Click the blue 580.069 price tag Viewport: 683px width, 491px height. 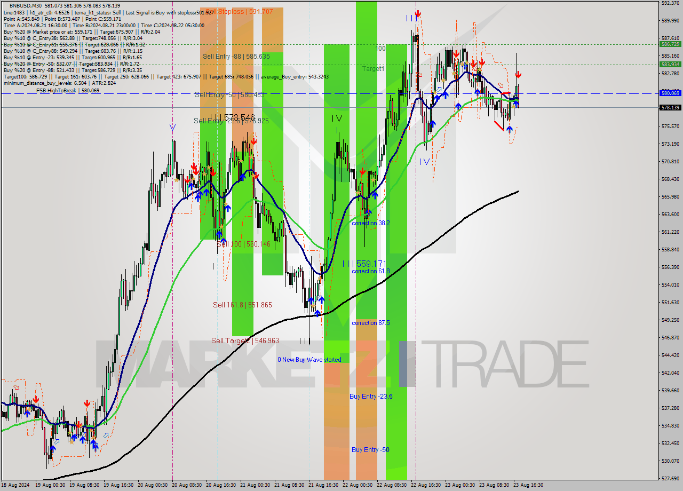[x=670, y=93]
